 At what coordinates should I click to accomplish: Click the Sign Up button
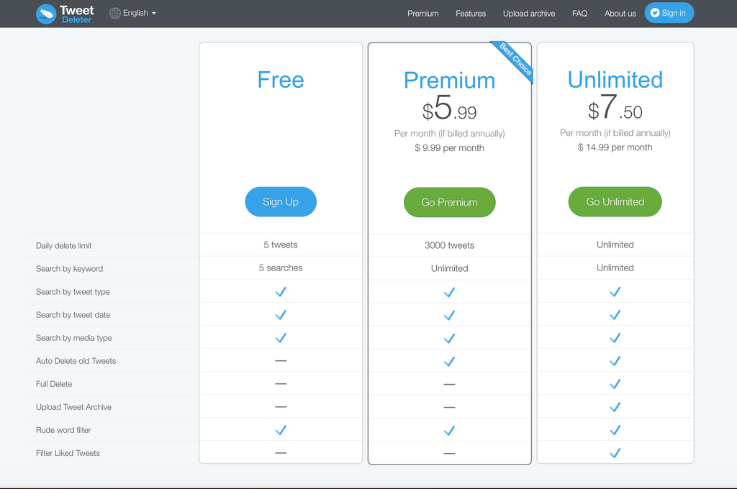(281, 202)
